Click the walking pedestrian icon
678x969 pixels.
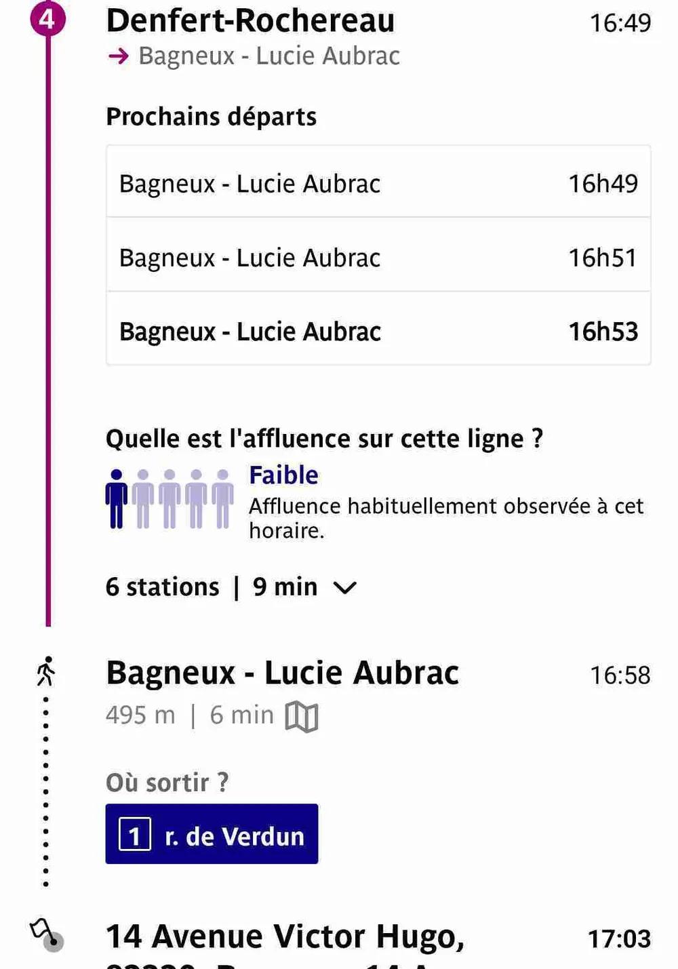[46, 671]
